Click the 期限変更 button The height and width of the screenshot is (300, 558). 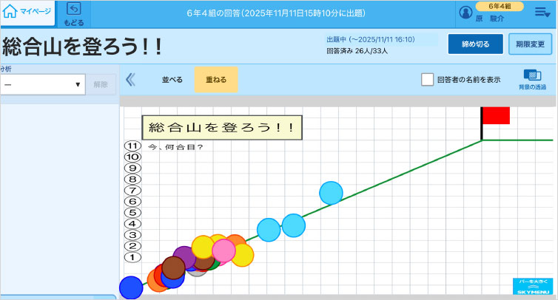(530, 44)
